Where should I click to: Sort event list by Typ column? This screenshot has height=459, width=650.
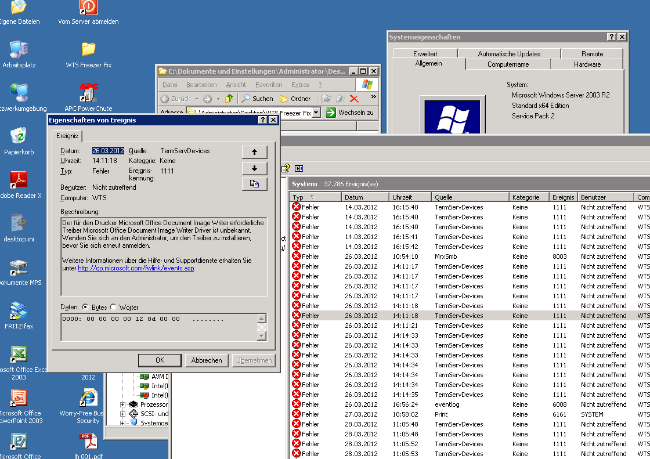tap(316, 197)
